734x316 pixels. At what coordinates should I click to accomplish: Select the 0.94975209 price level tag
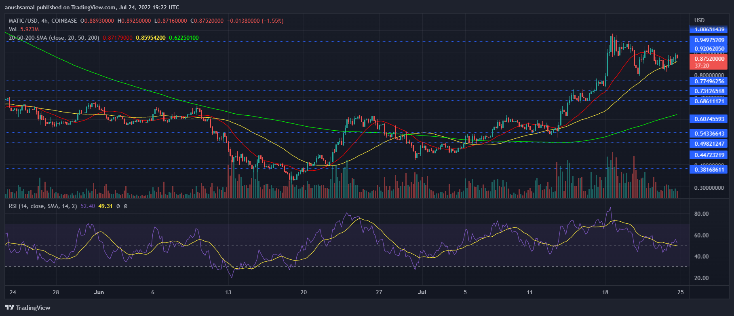709,40
